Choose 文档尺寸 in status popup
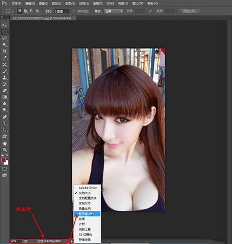 tap(88, 203)
